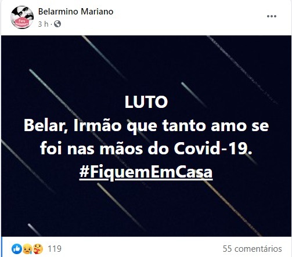Viewport: 292px width, 257px height.
Task: Open the three-dot post options menu
Action: tap(272, 16)
